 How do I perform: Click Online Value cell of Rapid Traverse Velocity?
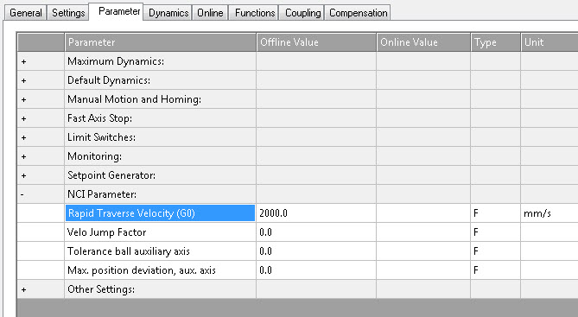(423, 213)
